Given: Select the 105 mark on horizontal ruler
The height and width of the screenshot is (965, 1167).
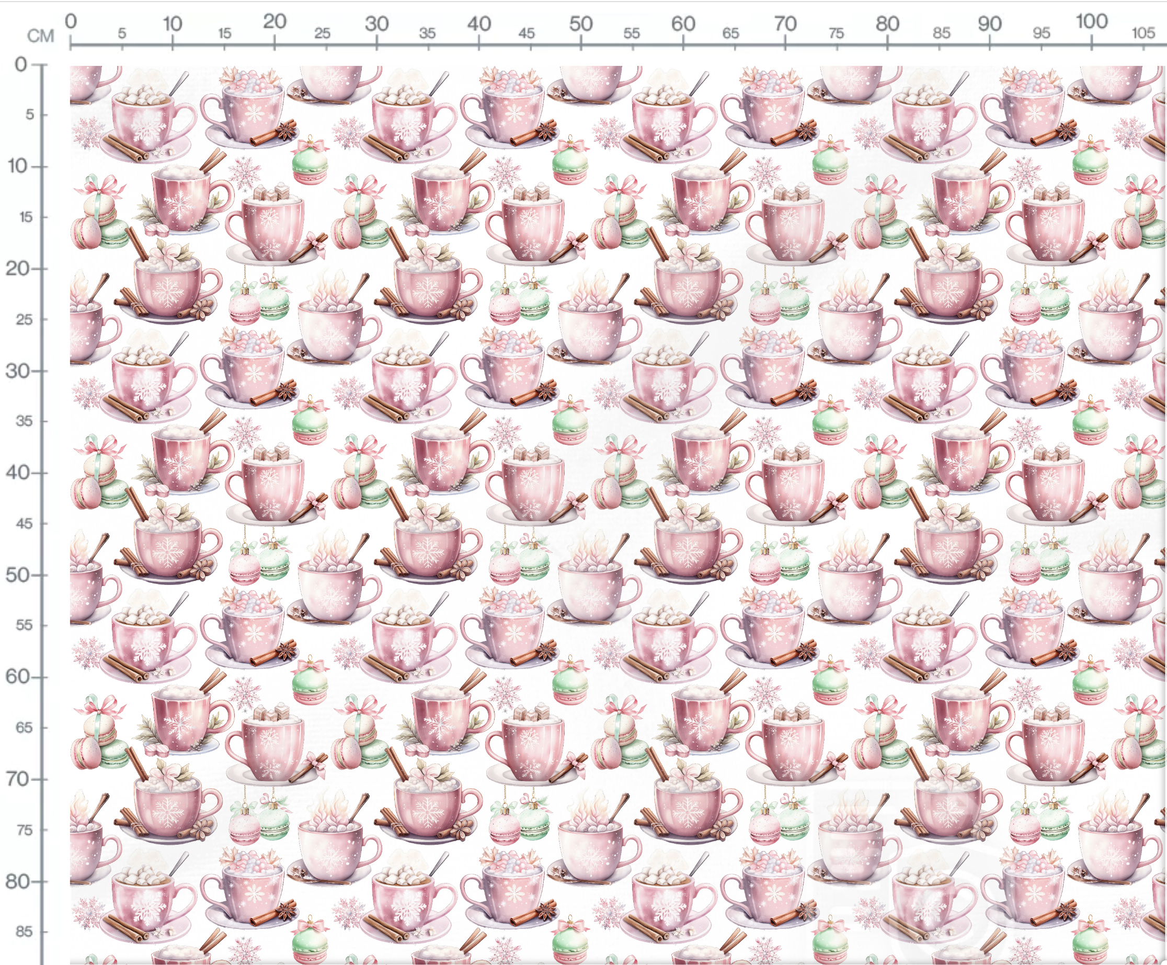Looking at the screenshot, I should 1143,33.
